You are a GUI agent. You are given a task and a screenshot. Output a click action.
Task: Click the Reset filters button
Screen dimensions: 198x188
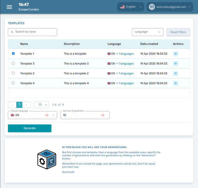(x=178, y=32)
